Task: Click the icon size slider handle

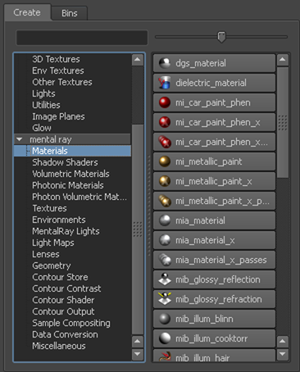Action: 221,37
